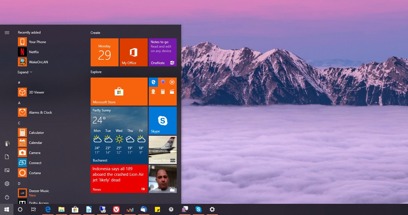Select the Create tile group header
This screenshot has height=215, width=408.
pyautogui.click(x=95, y=33)
